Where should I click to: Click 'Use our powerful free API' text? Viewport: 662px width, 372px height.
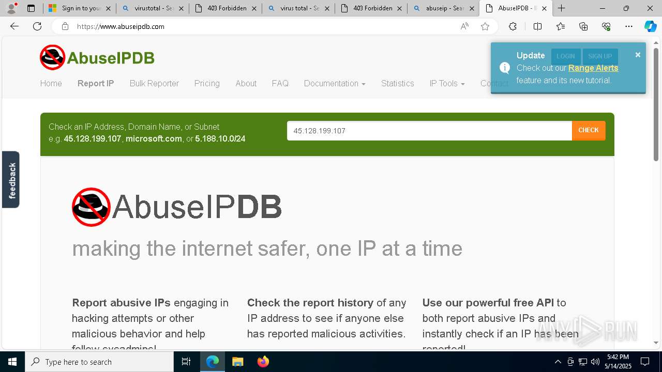[488, 303]
